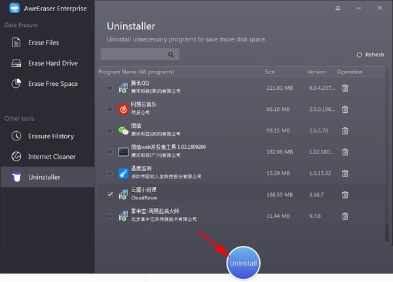Image resolution: width=393 pixels, height=282 pixels.
Task: Check the box in the 182.98 MB row
Action: click(110, 152)
